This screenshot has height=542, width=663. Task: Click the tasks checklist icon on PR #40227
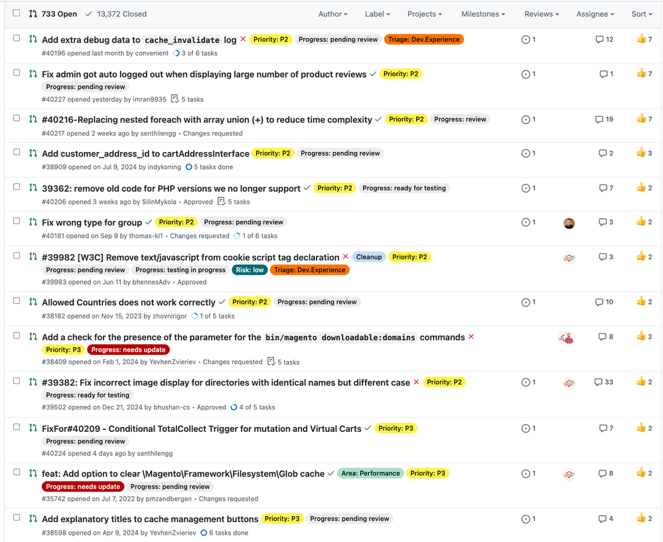(x=175, y=99)
